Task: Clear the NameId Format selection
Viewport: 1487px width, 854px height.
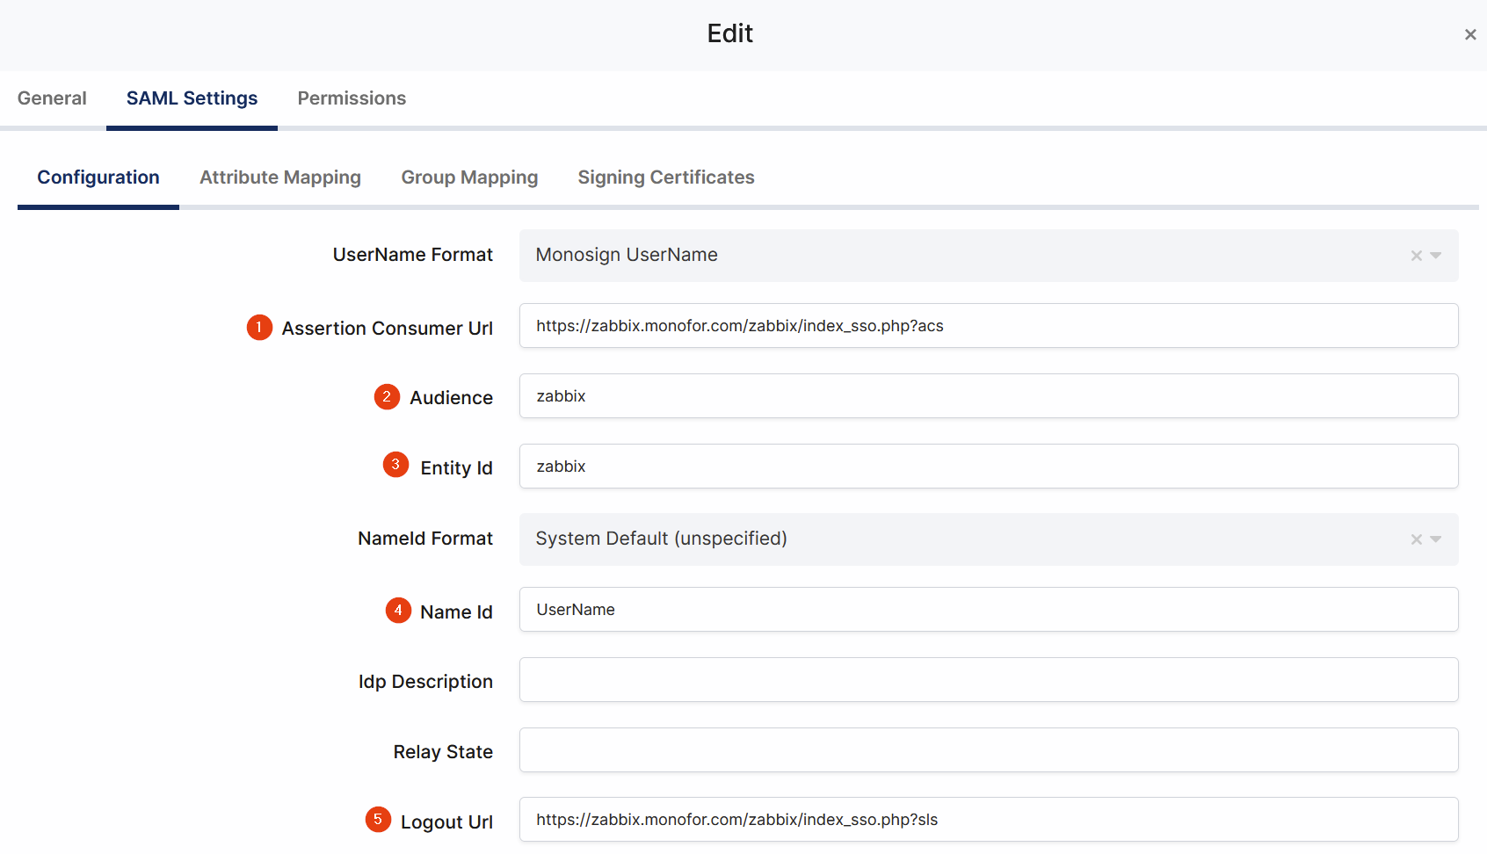Action: [x=1416, y=539]
